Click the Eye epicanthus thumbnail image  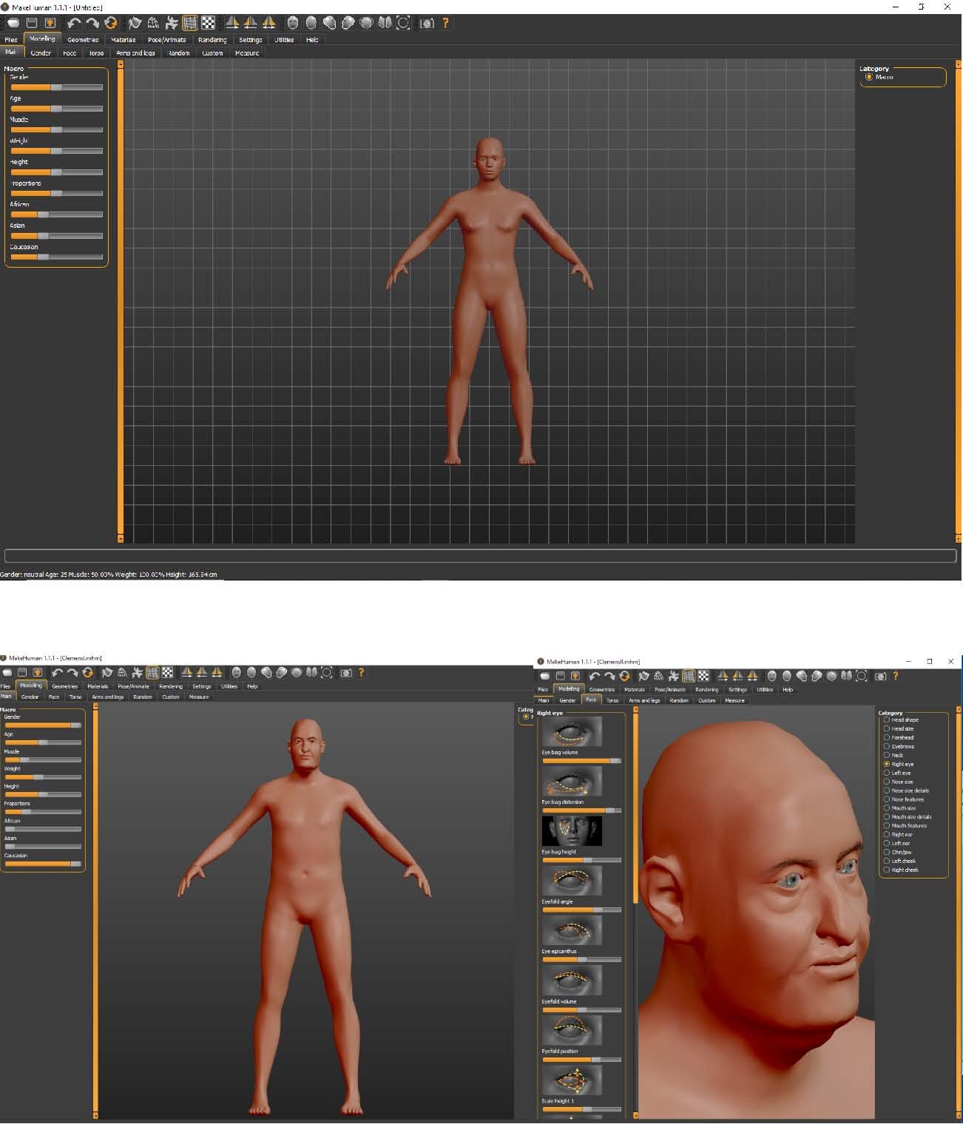(x=572, y=930)
